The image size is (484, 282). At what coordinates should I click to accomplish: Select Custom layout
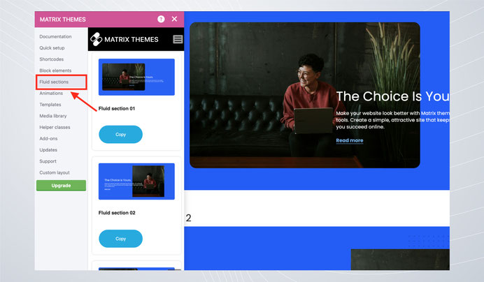(55, 172)
